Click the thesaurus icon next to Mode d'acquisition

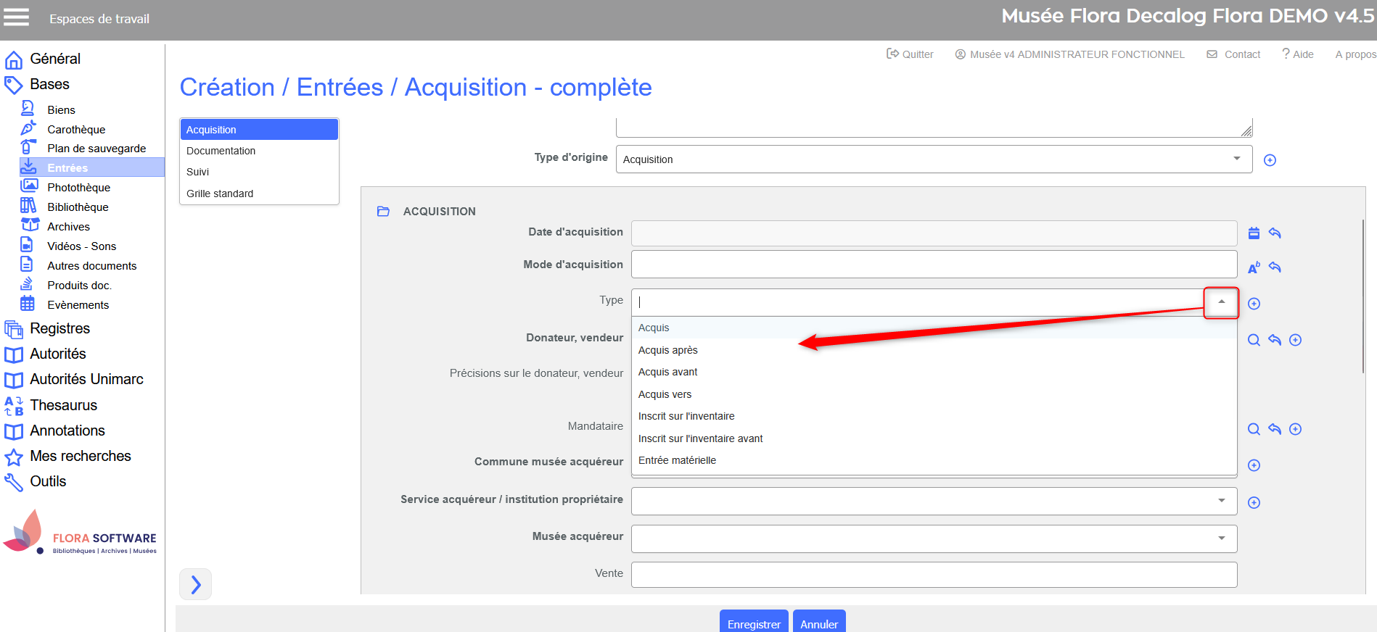[1254, 267]
